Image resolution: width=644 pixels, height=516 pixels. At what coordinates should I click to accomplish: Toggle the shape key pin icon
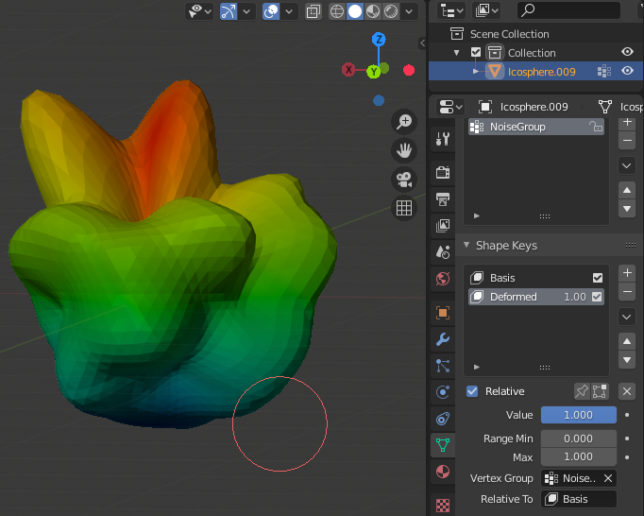click(x=582, y=391)
